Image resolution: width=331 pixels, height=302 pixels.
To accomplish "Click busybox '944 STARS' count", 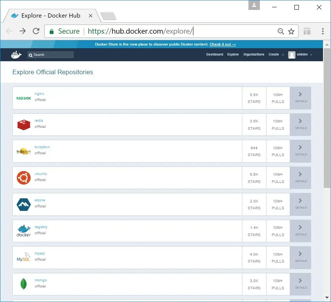I will (254, 151).
